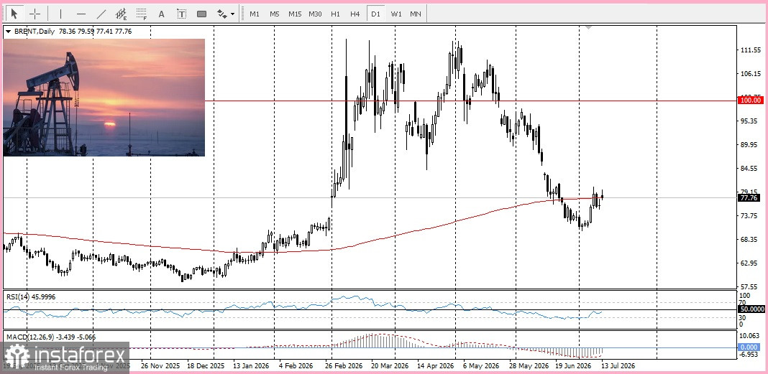Click the H1 timeframe button
Image resolution: width=768 pixels, height=374 pixels.
335,14
